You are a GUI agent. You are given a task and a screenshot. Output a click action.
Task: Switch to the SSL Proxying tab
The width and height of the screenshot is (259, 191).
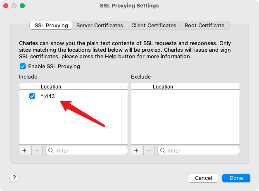point(51,25)
